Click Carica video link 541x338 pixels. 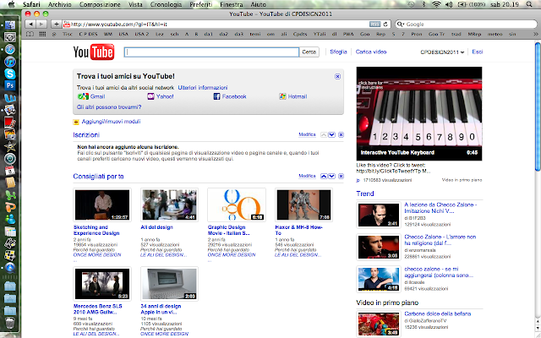[x=371, y=52]
